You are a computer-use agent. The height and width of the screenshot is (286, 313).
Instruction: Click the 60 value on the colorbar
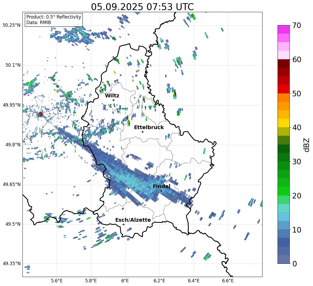297,60
